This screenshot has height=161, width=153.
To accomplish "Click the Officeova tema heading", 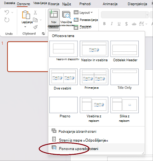I will tap(63, 36).
